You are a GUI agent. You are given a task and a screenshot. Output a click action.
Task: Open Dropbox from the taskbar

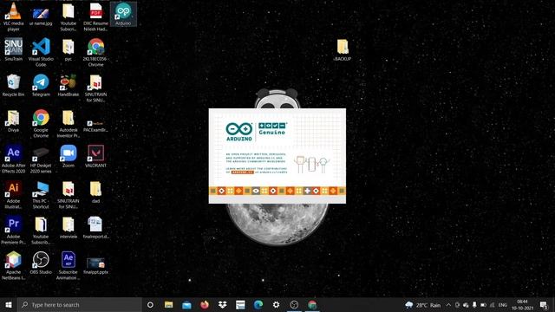tap(222, 304)
